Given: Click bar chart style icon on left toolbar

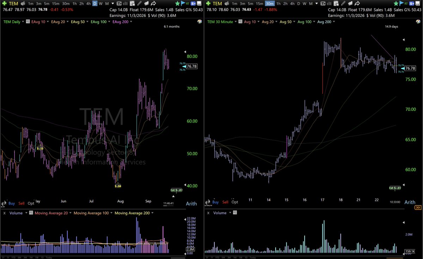Looking at the screenshot, I should 125,4.
